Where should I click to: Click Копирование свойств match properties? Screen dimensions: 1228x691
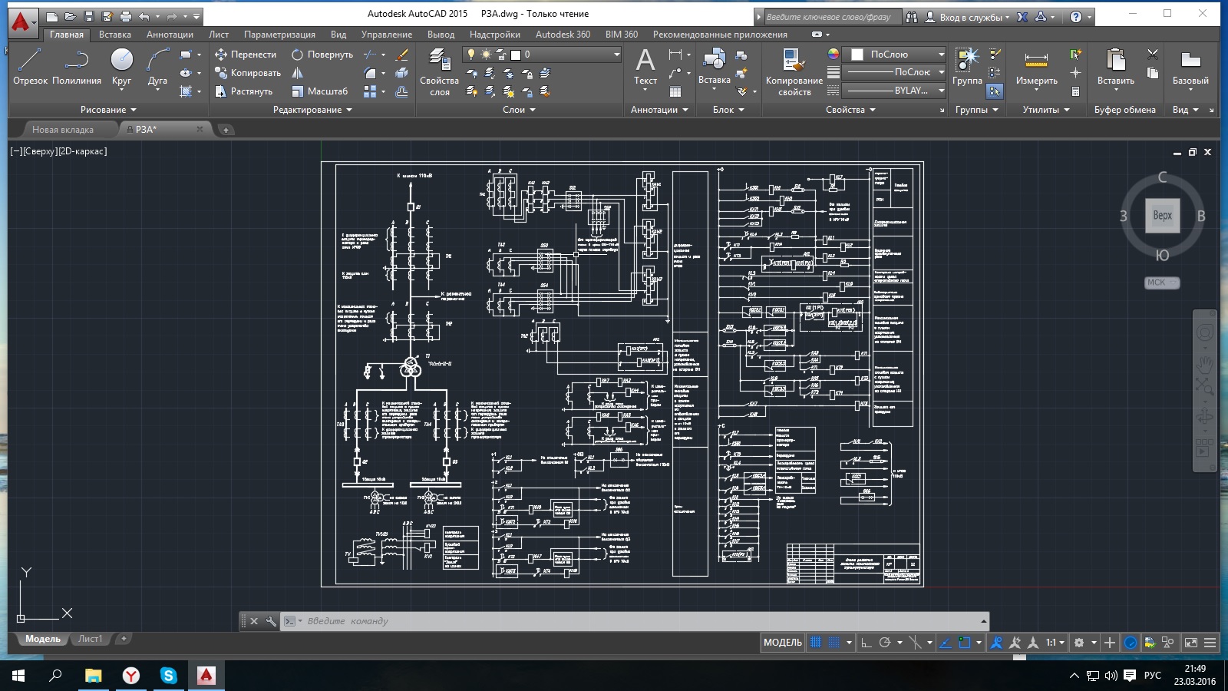pos(794,71)
